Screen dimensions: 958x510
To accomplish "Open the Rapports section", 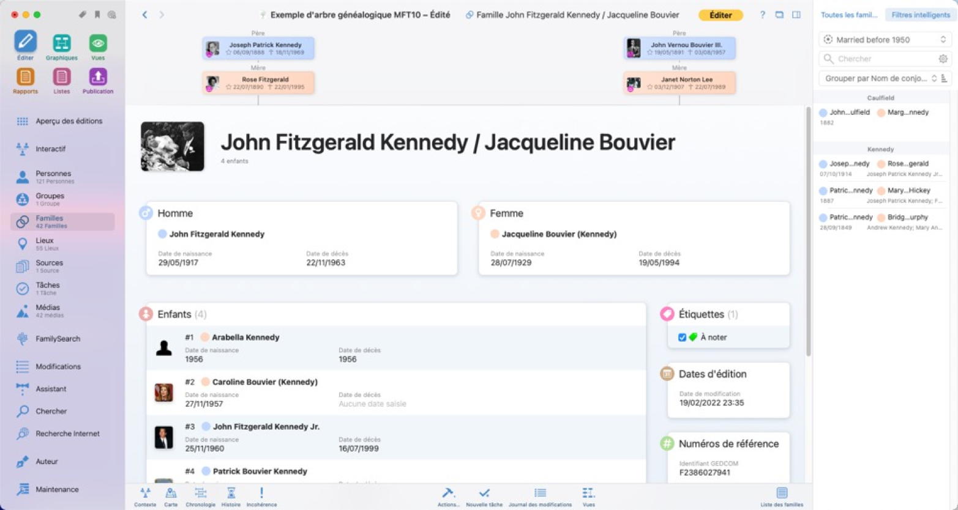I will (25, 81).
